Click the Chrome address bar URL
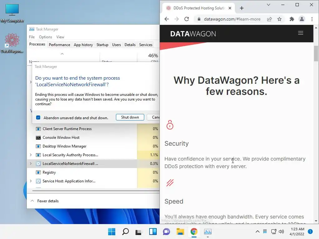Viewport: 319px width, 239px height. [232, 19]
